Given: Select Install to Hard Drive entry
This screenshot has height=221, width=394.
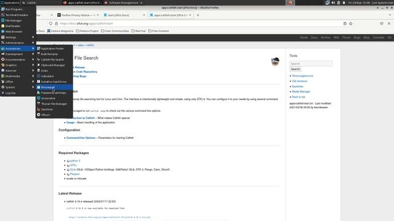Looking at the screenshot, I should pos(54,82).
